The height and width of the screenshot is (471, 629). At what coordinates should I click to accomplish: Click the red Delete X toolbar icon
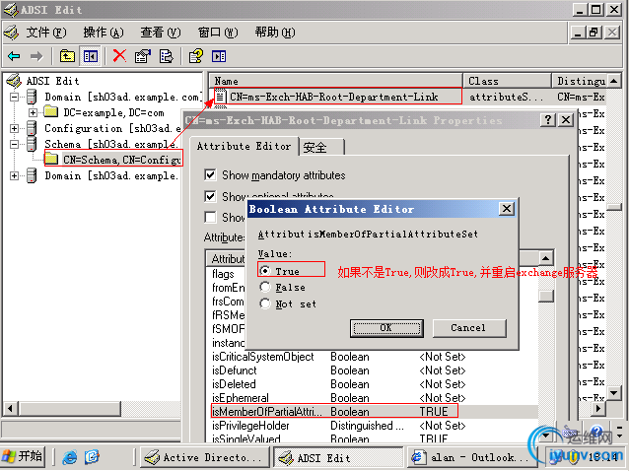click(119, 56)
